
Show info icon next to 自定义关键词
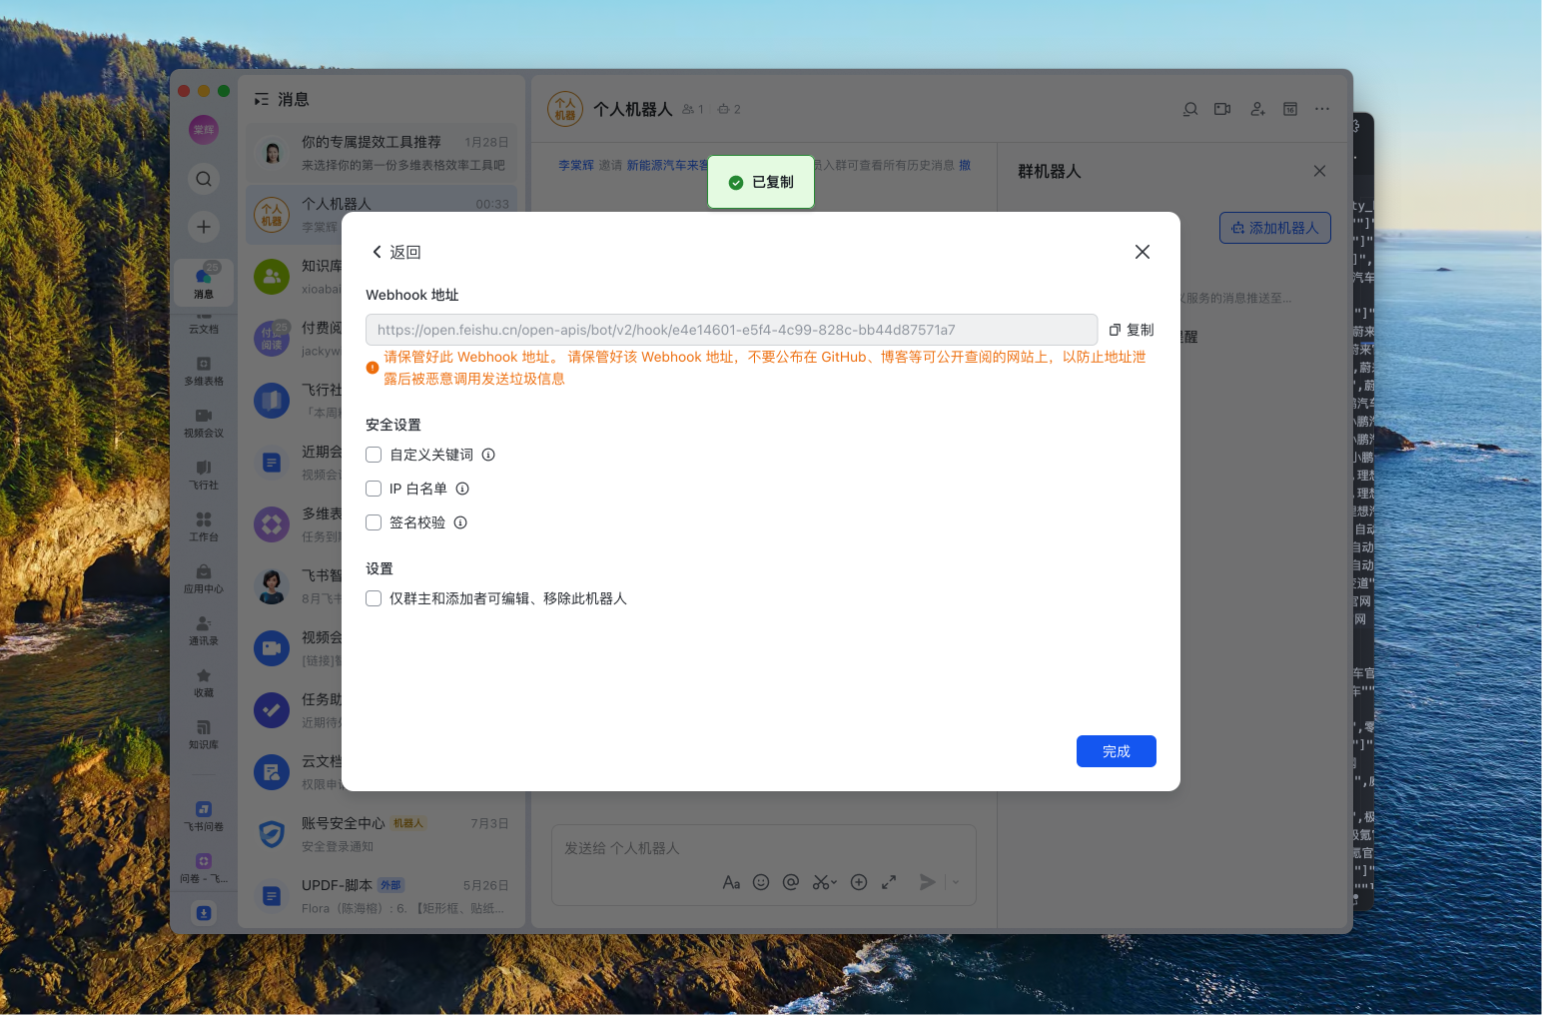coord(488,455)
